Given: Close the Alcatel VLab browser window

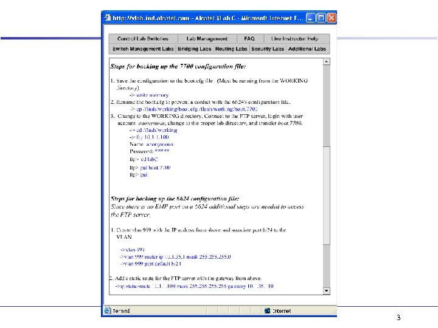Looking at the screenshot, I should pos(332,18).
